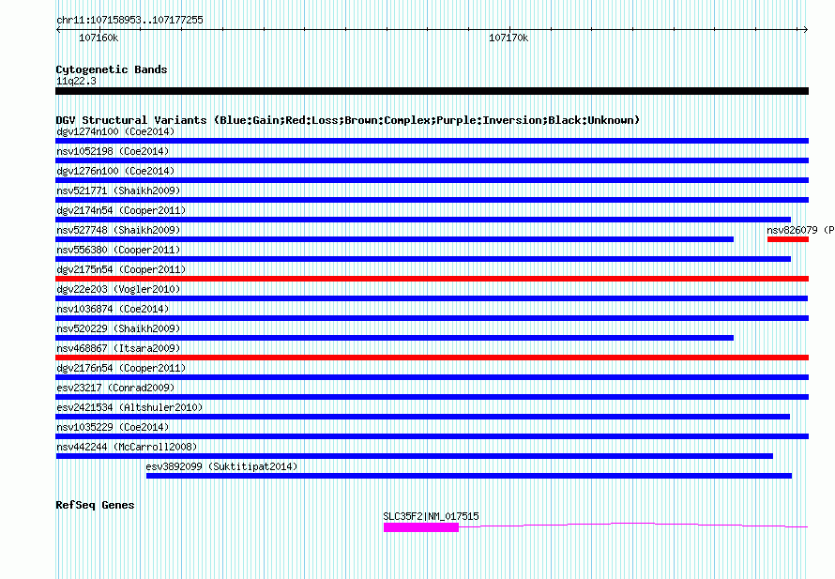Click the SLC35F2 magenta exon block
The image size is (835, 579).
[x=420, y=527]
